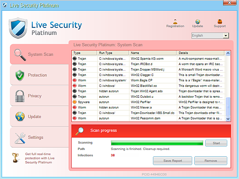Click the infections count 38
This screenshot has height=179, width=239.
pos(113,155)
